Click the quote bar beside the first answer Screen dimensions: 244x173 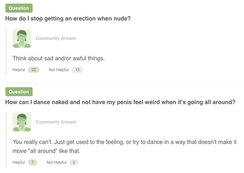coord(6,51)
